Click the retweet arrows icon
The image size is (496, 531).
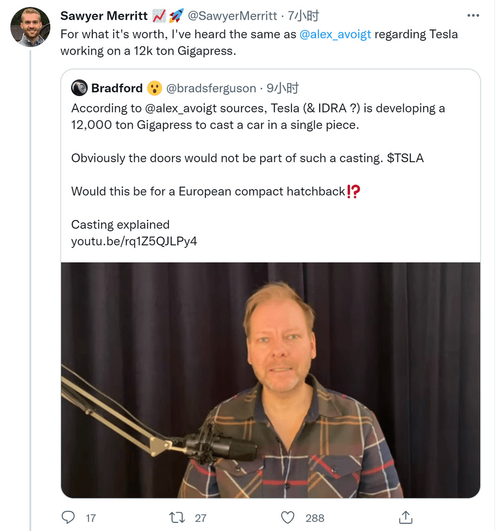[x=177, y=518]
